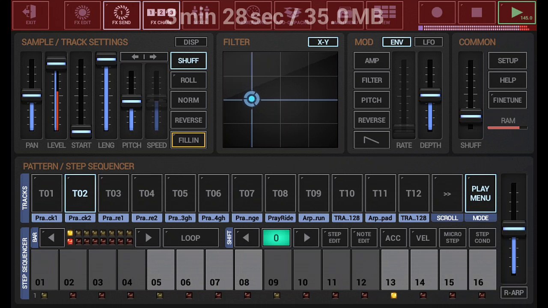This screenshot has width=548, height=308.
Task: Open the HELP button
Action: pyautogui.click(x=507, y=80)
